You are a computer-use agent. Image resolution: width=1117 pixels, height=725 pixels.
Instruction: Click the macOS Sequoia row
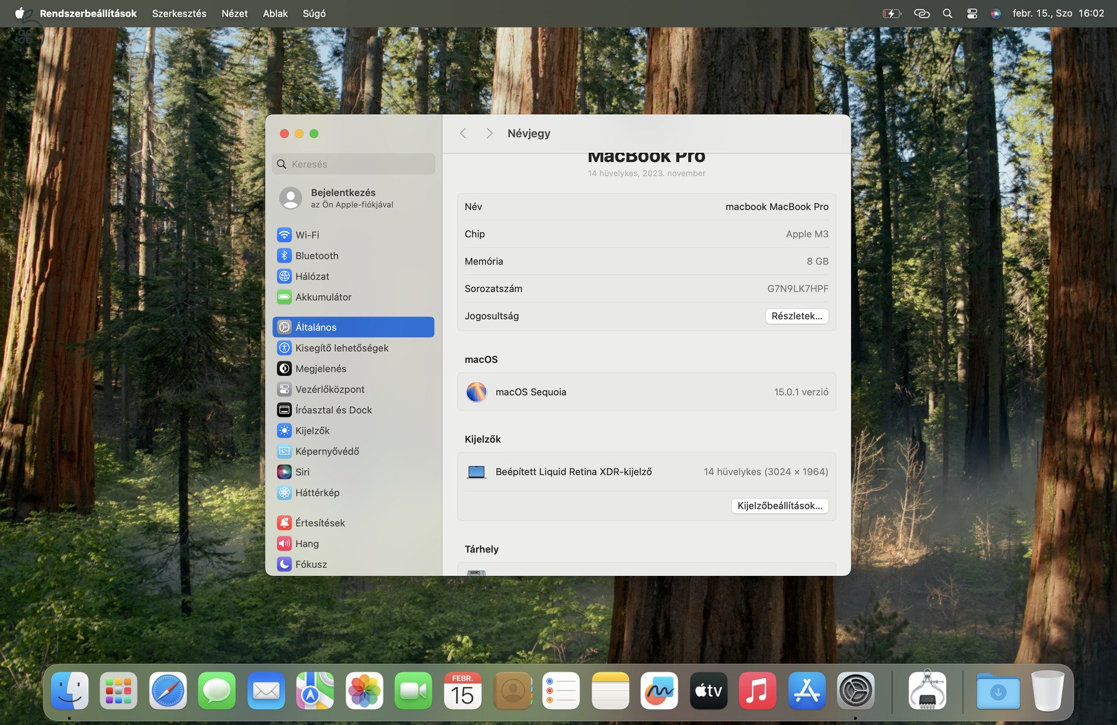[646, 392]
